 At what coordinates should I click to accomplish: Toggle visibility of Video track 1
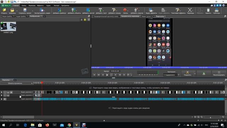click(x=5, y=92)
